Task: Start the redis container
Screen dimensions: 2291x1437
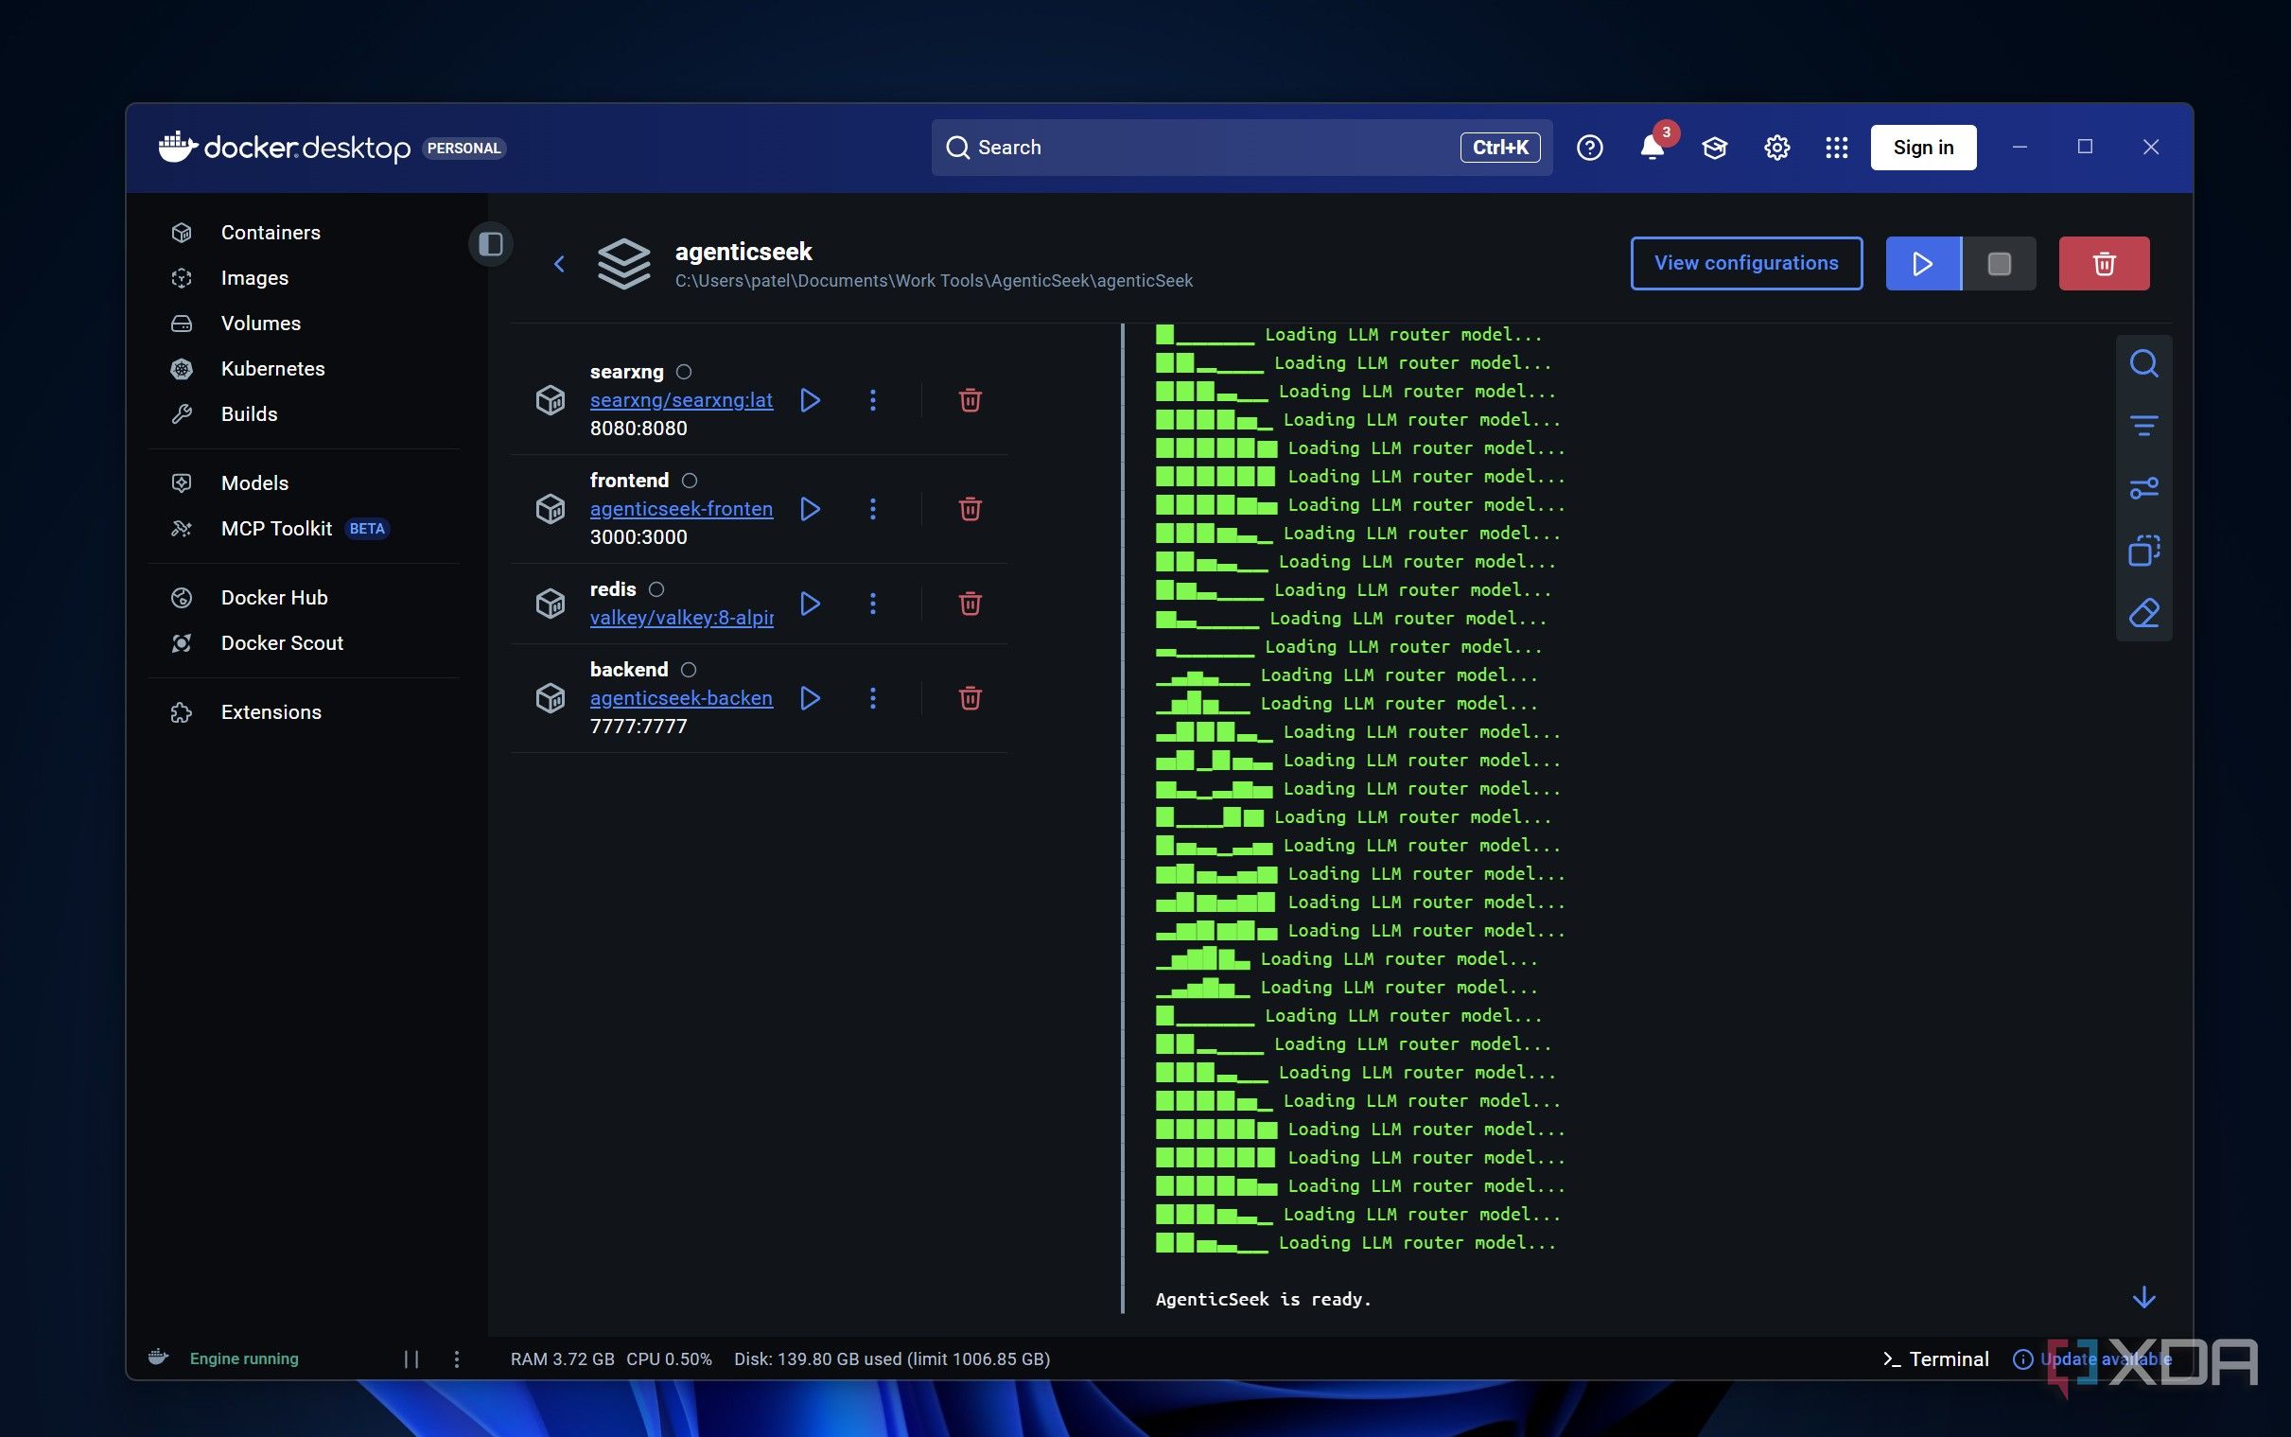Action: [810, 604]
